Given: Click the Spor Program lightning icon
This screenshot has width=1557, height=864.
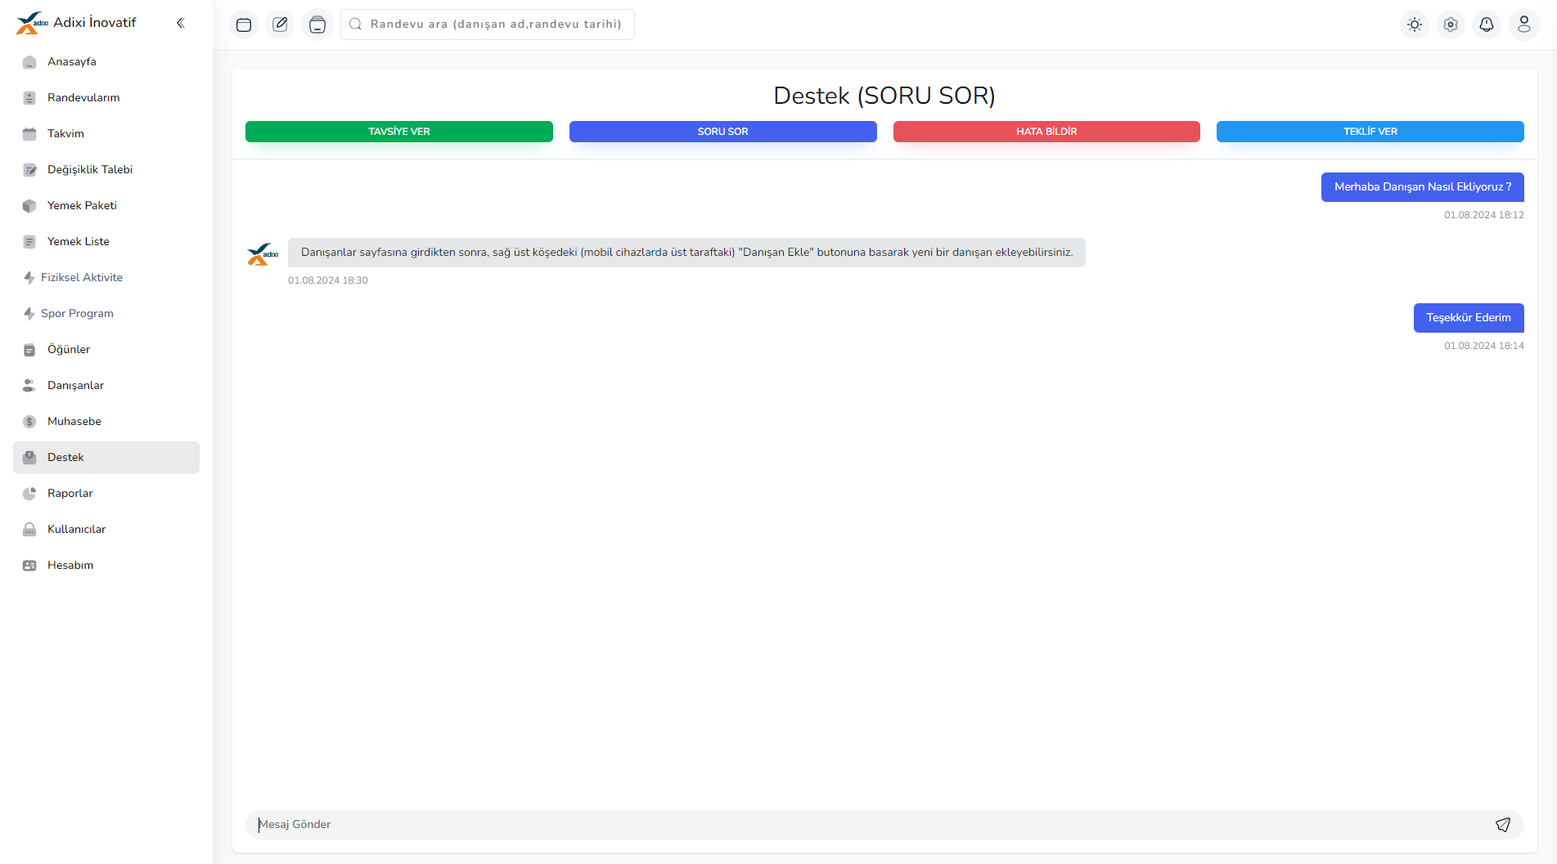Looking at the screenshot, I should pyautogui.click(x=29, y=314).
